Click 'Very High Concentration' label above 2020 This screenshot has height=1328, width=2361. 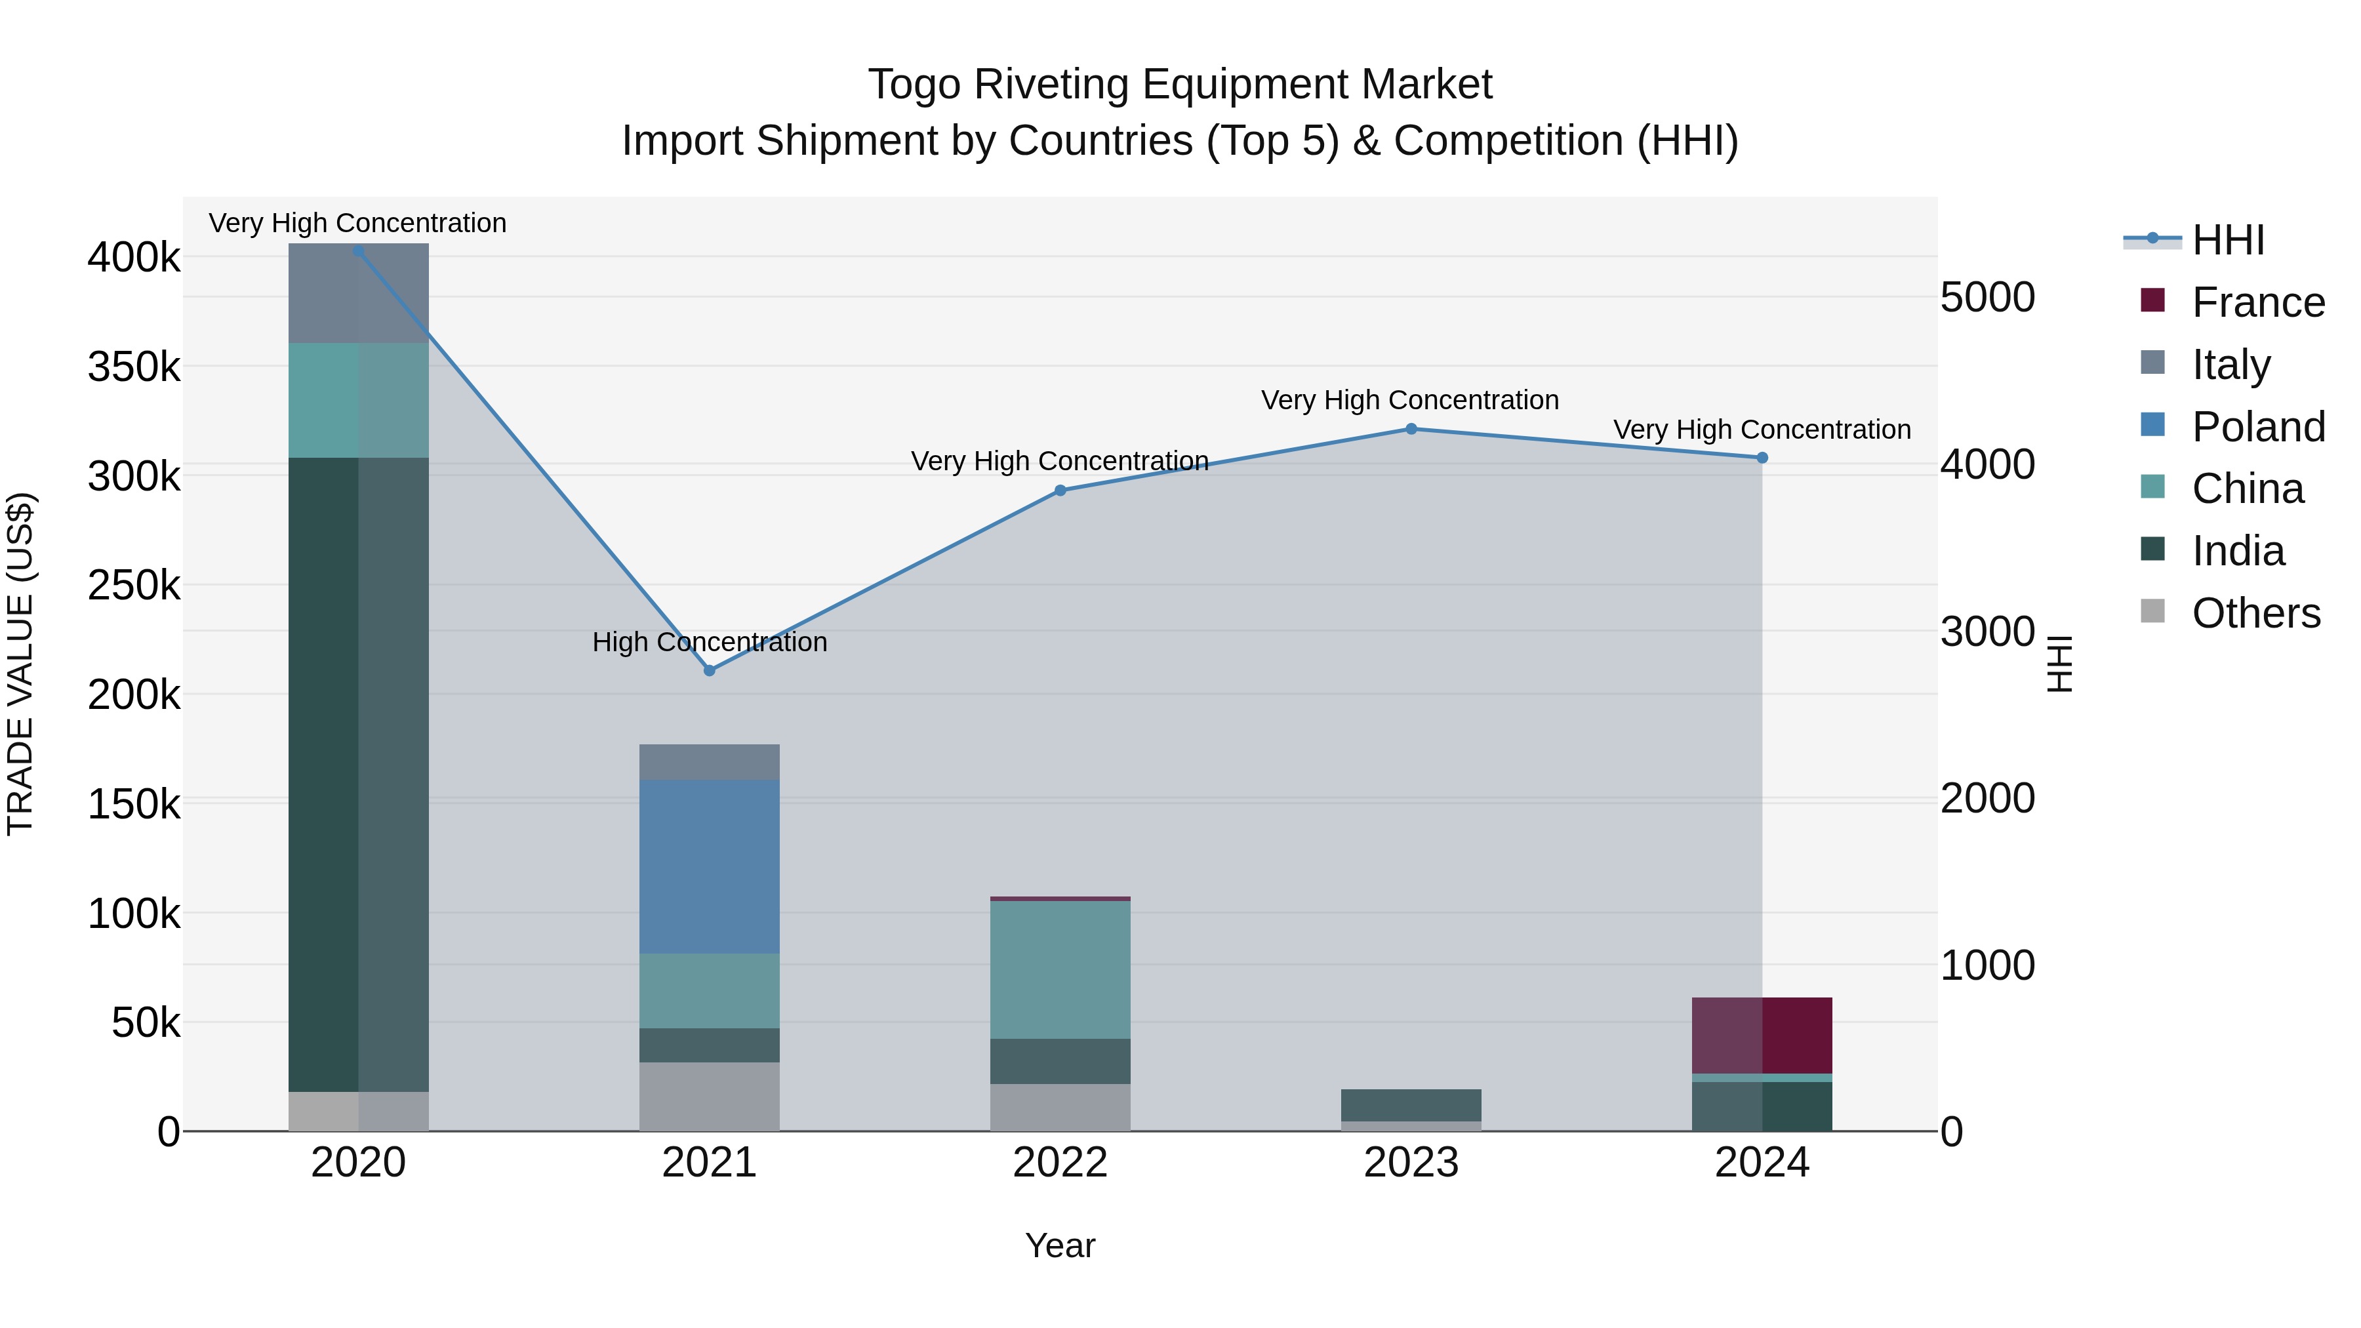click(x=357, y=224)
